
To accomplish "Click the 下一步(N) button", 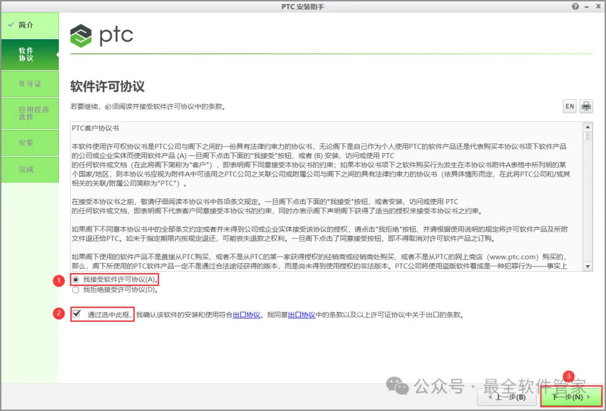I will (x=571, y=397).
